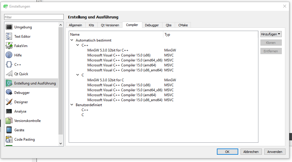Screen dimensions: 292x162
Task: Select MinGW 5.3.0 32bit for C
Action: pos(106,80)
